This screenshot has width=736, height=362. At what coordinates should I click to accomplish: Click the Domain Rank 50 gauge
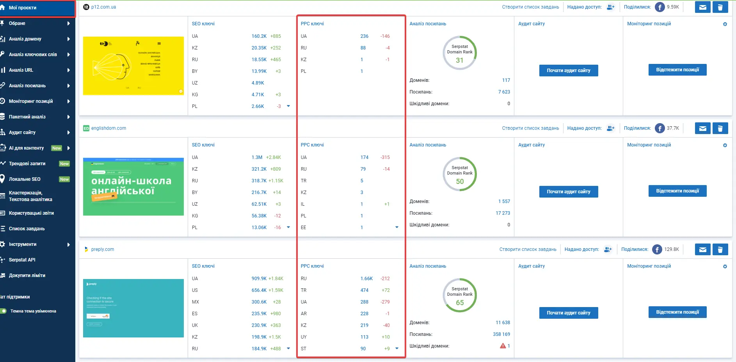(x=460, y=174)
